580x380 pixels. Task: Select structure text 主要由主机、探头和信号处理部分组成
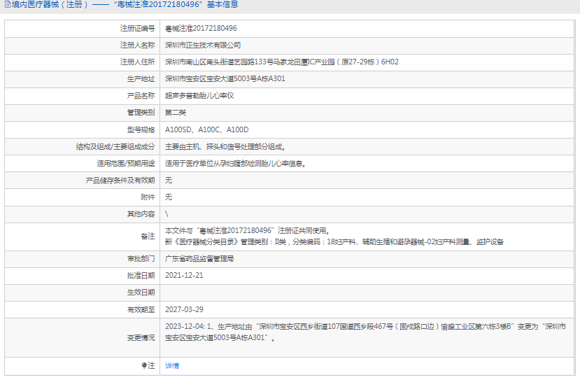[225, 146]
